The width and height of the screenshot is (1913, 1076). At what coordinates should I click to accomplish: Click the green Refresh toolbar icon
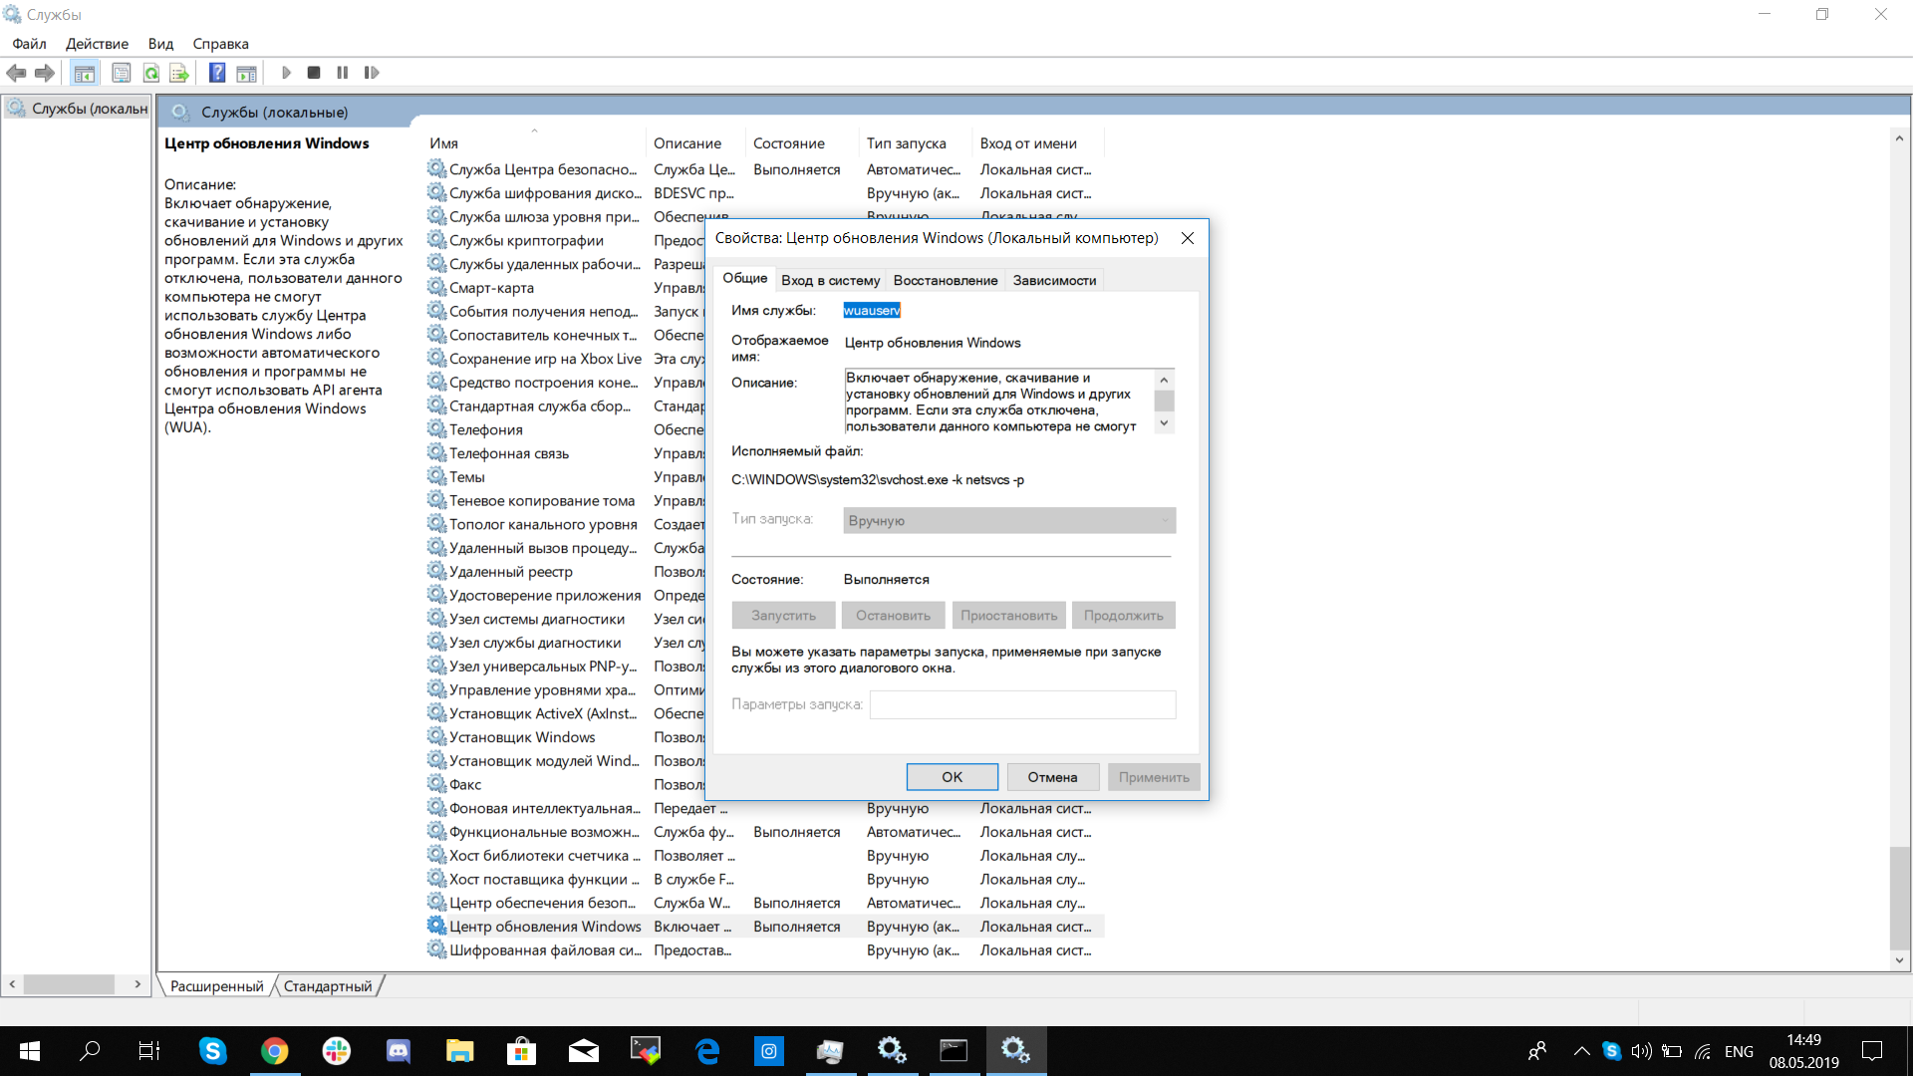pos(151,73)
